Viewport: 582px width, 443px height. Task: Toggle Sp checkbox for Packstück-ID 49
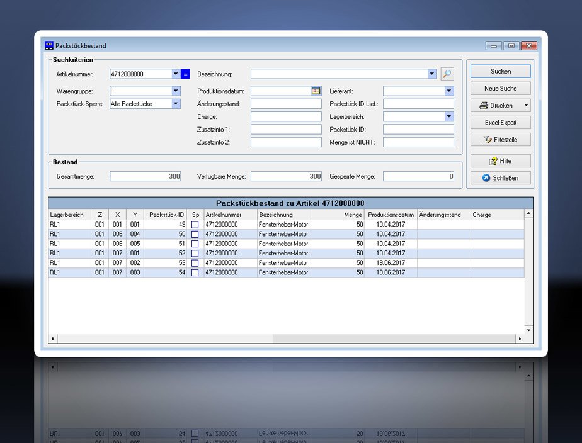(x=195, y=225)
